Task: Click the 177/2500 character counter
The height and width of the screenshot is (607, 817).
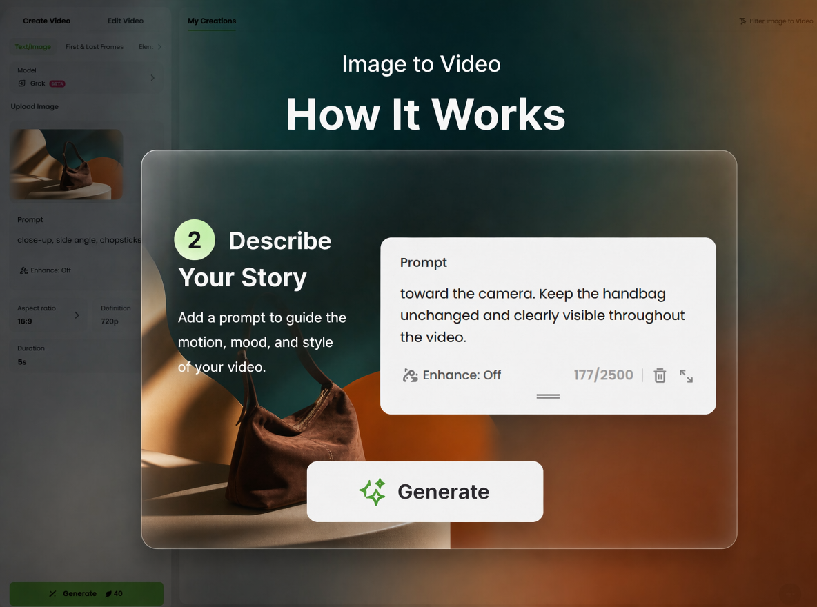Action: (603, 375)
